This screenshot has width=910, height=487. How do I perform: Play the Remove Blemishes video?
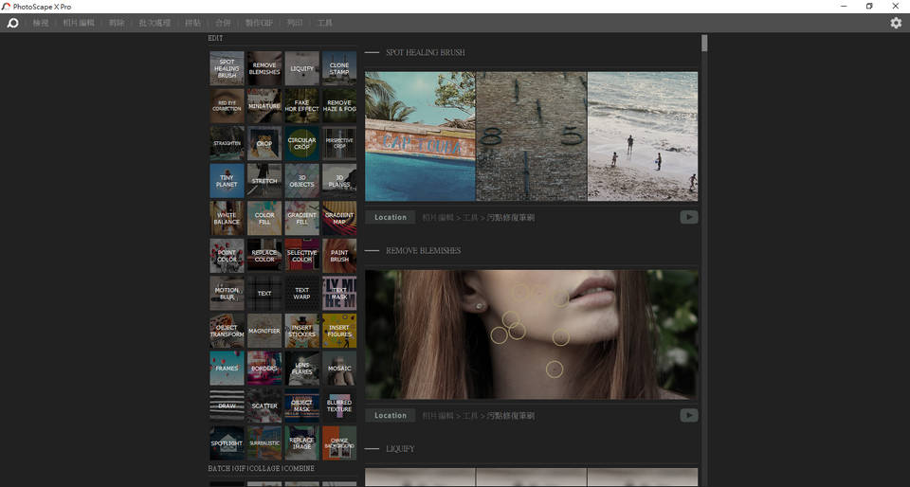pyautogui.click(x=689, y=415)
